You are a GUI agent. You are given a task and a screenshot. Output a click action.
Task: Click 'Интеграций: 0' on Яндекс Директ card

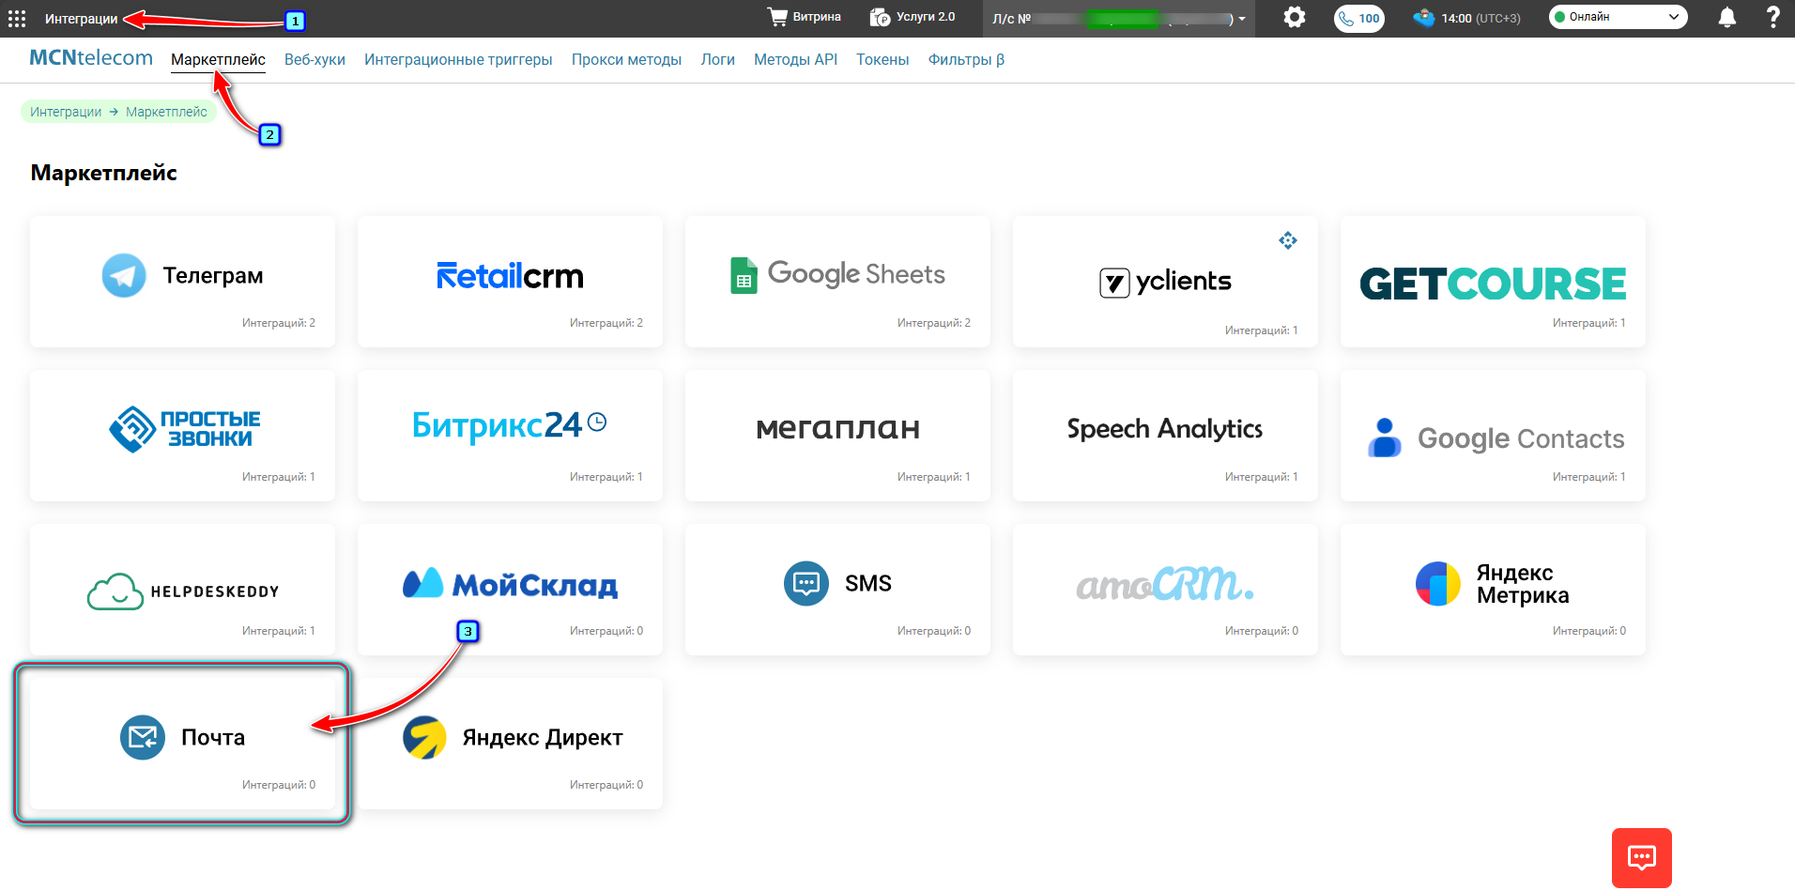606,785
